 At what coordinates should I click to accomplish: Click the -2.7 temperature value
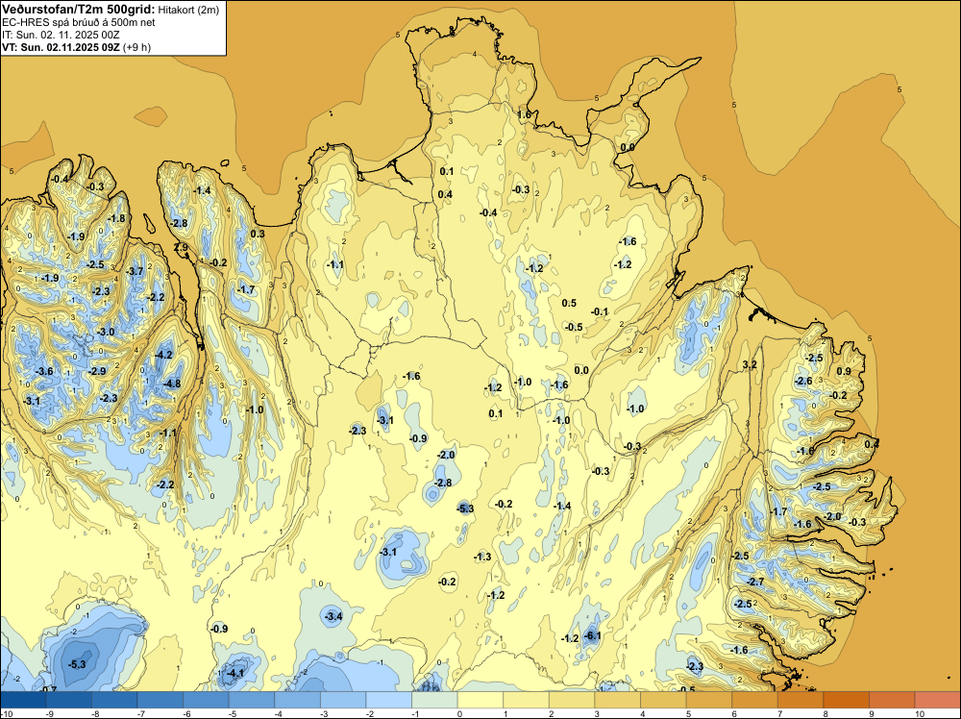click(x=756, y=582)
